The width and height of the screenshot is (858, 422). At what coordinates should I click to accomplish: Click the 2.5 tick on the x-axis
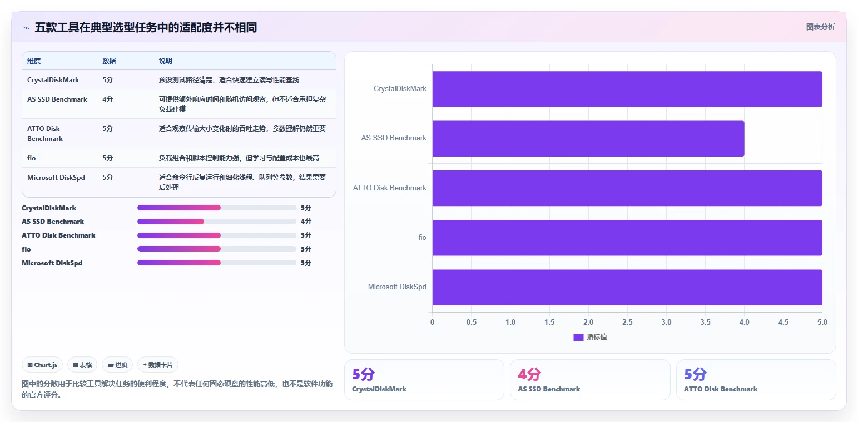pos(627,322)
